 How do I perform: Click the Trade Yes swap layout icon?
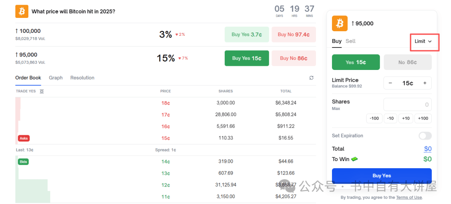(42, 91)
